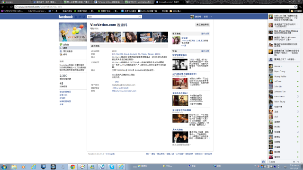Click browser forward arrow
This screenshot has height=170, width=303.
pyautogui.click(x=7, y=7)
